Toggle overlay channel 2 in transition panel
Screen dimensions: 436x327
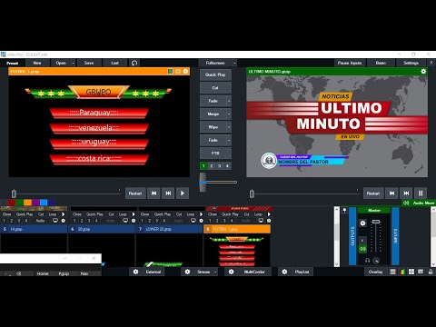click(x=212, y=165)
